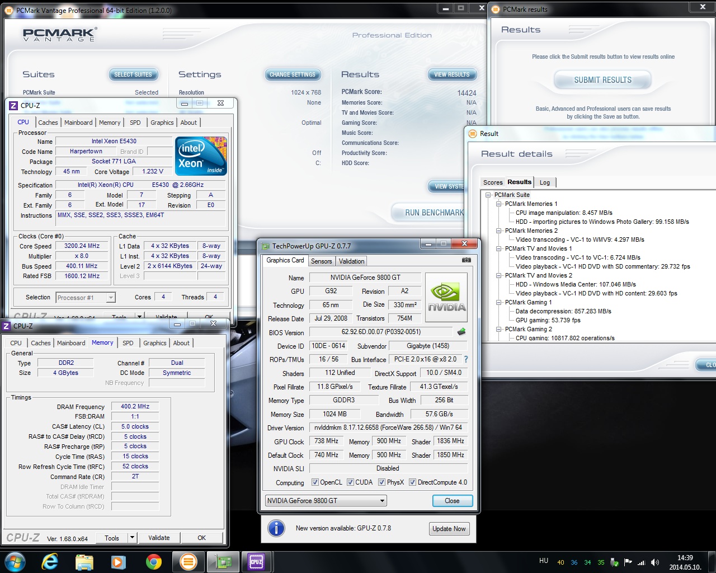Image resolution: width=716 pixels, height=573 pixels.
Task: Click the RUN BENCHMARK button
Action: (x=427, y=213)
